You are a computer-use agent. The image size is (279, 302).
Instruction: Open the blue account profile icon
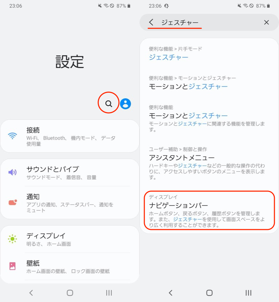point(126,103)
